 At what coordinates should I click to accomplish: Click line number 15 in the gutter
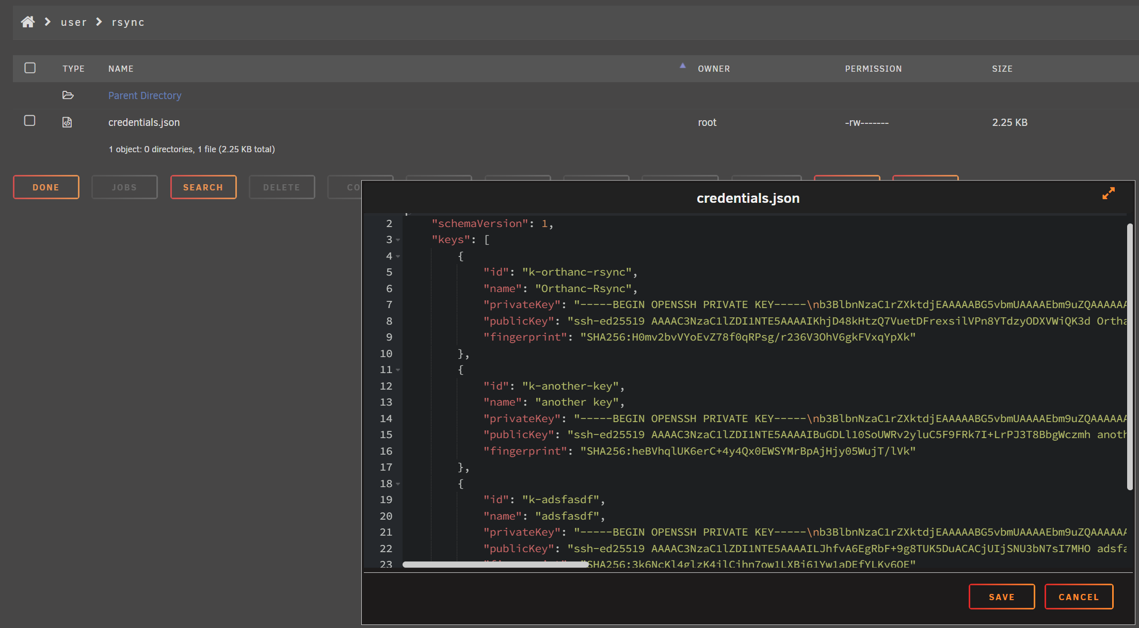click(386, 434)
